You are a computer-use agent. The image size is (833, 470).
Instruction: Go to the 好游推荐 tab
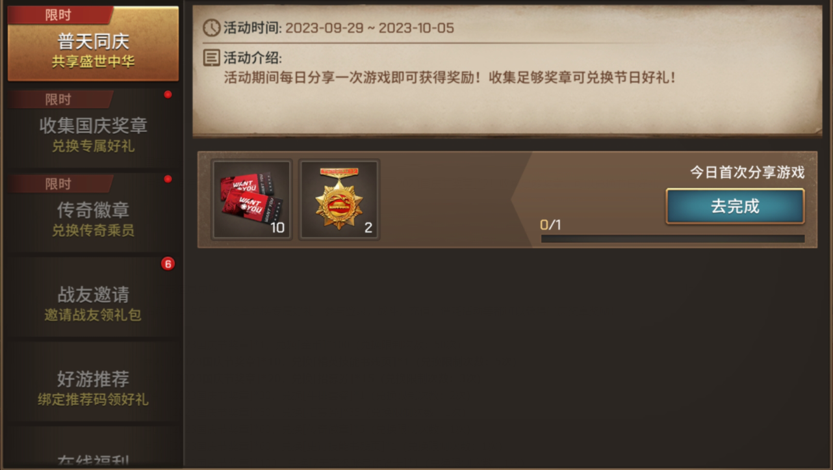pos(93,382)
